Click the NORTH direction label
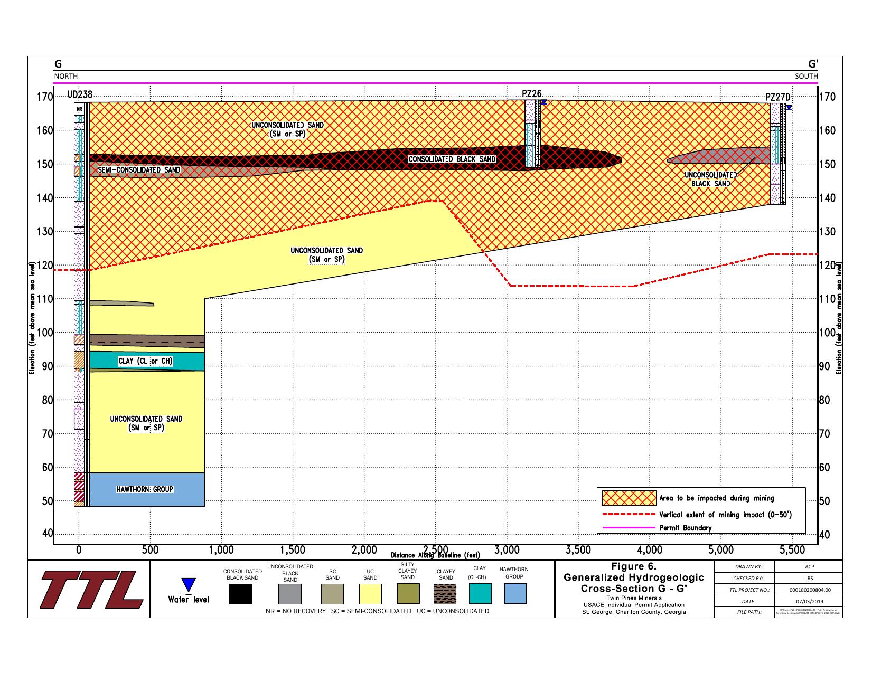The width and height of the screenshot is (872, 673). (66, 76)
